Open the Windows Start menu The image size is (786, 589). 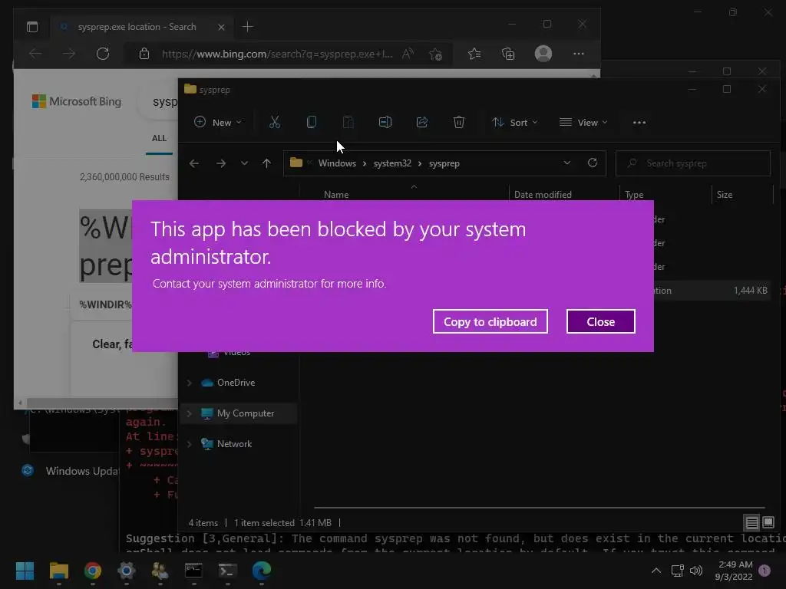click(25, 571)
